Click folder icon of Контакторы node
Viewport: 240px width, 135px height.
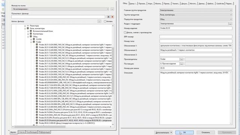pyautogui.click(x=31, y=34)
